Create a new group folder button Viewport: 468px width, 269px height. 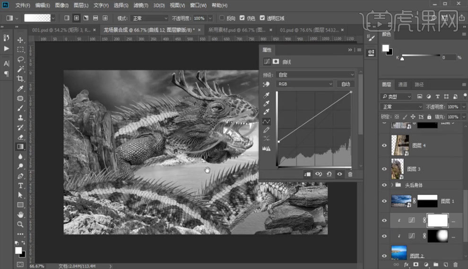(x=436, y=265)
